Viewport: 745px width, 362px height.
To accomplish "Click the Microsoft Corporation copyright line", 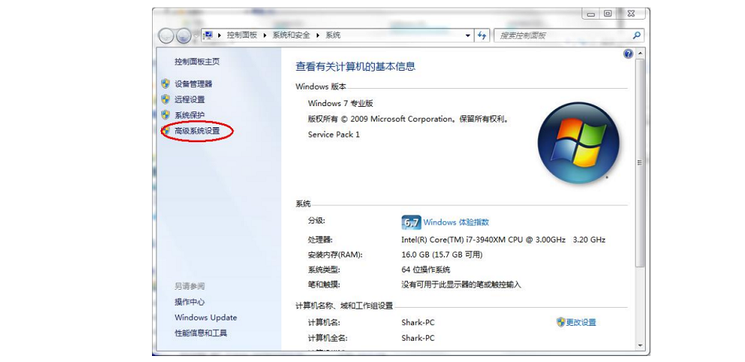I will click(x=409, y=119).
